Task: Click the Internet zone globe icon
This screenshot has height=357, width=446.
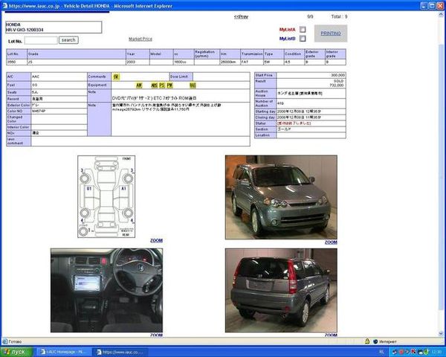Action: (x=375, y=341)
